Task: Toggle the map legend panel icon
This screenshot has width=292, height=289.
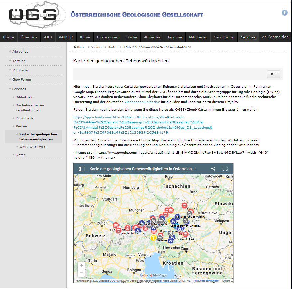Action: (82, 169)
